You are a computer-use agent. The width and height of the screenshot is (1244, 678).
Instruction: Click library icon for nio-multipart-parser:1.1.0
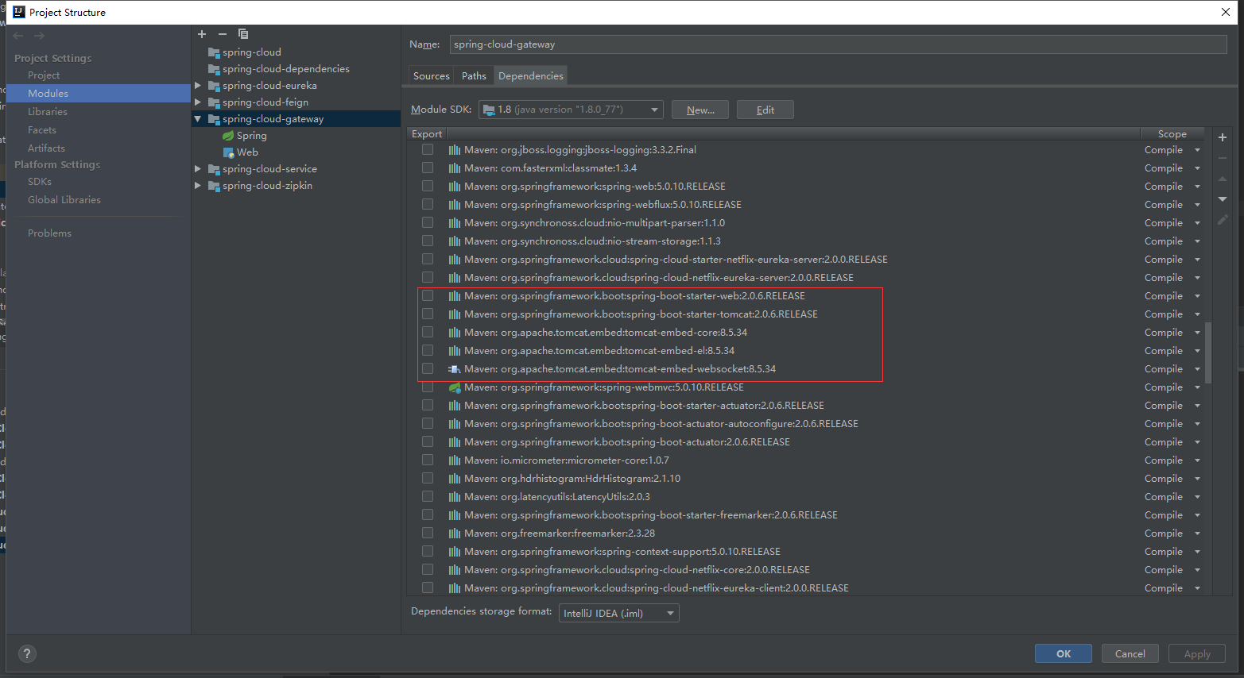click(455, 223)
